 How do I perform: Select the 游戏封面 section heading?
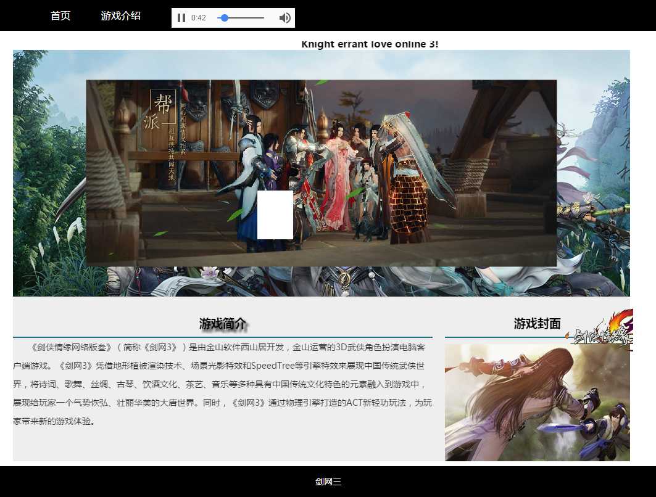pyautogui.click(x=537, y=324)
